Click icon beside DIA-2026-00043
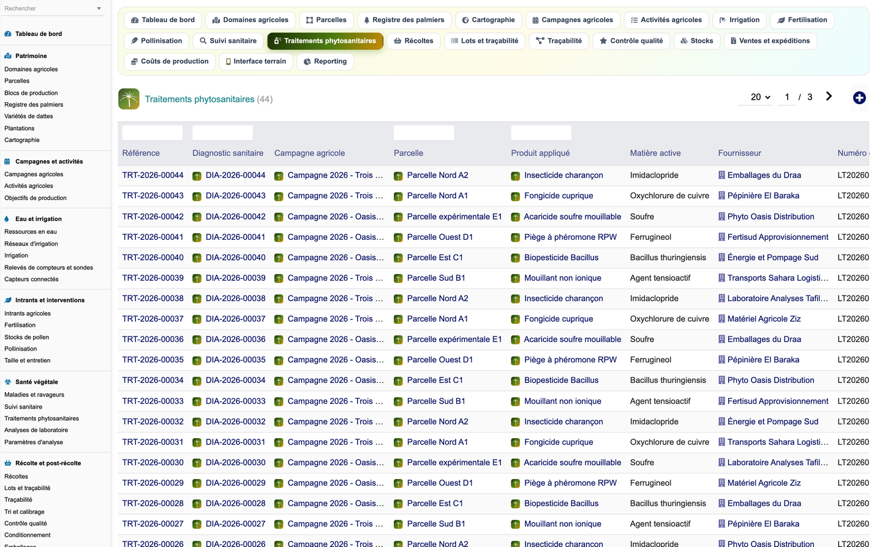The image size is (885, 547). pyautogui.click(x=197, y=196)
